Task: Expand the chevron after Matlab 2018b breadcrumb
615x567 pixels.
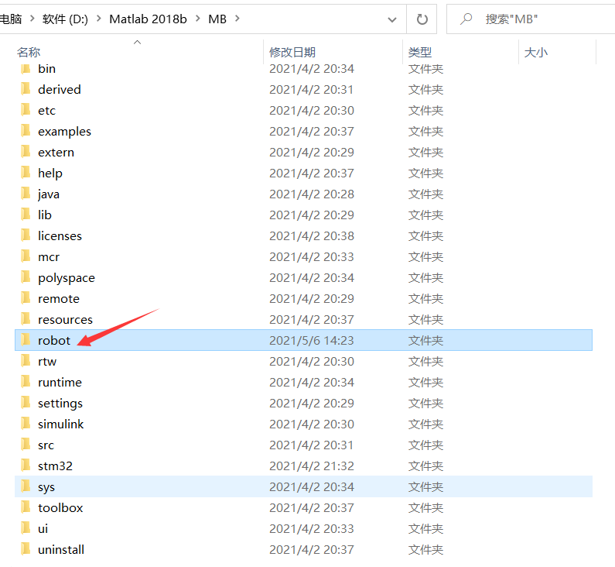Action: point(198,19)
